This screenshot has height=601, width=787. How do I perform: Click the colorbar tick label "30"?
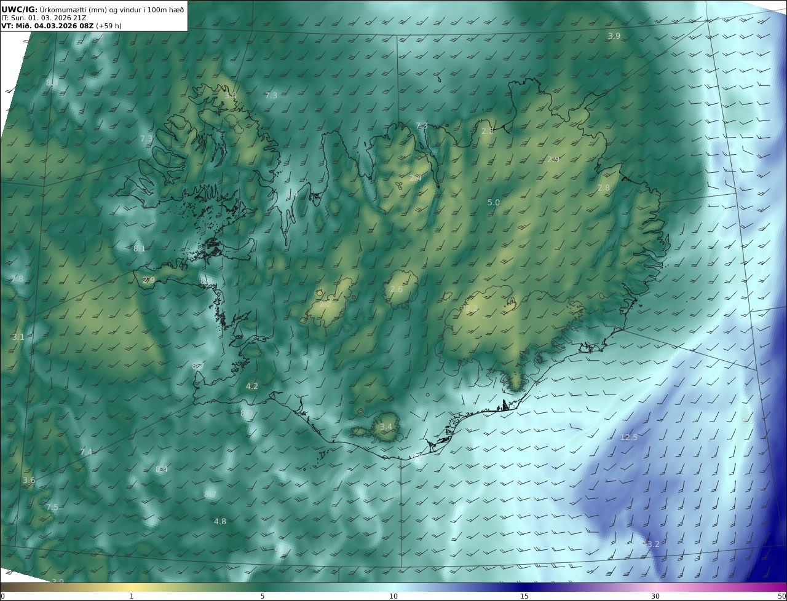655,596
